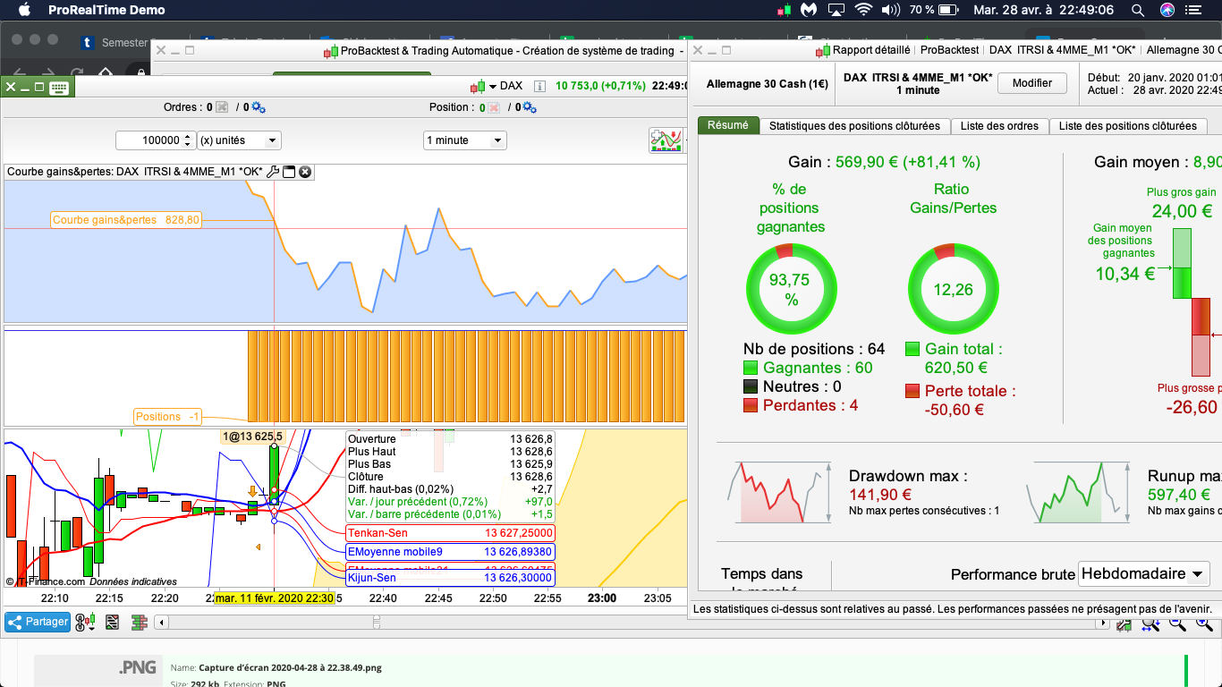This screenshot has width=1222, height=687.
Task: Open the DAX instrument dropdown arrow
Action: [x=492, y=87]
